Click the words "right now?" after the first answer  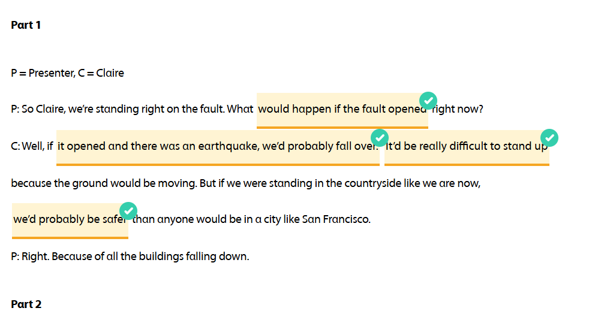(x=458, y=109)
